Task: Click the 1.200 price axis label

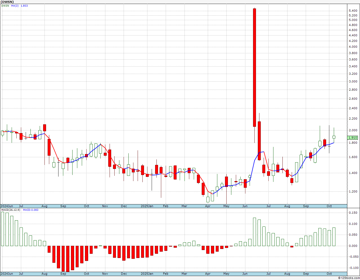Action: pyautogui.click(x=353, y=191)
